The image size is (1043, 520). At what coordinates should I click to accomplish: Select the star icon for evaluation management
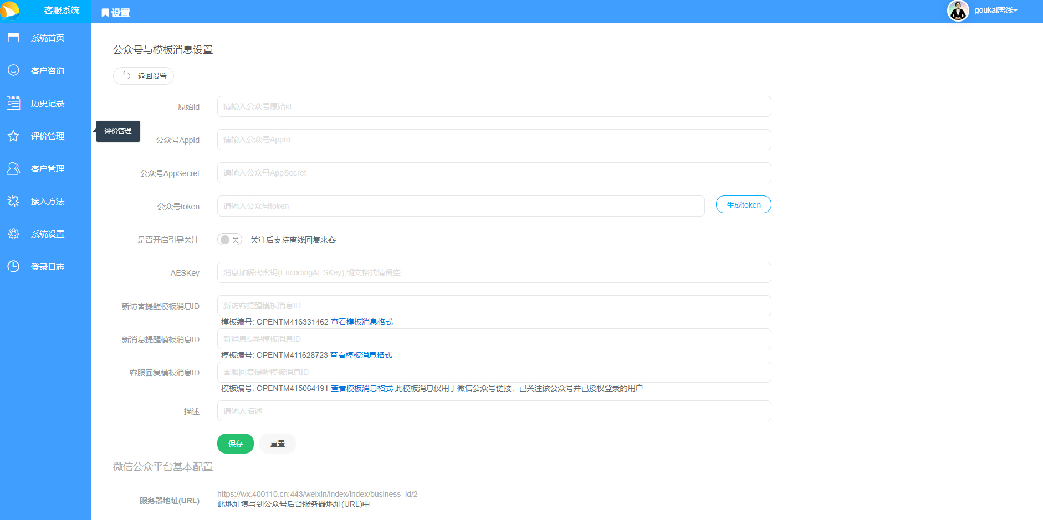coord(13,136)
